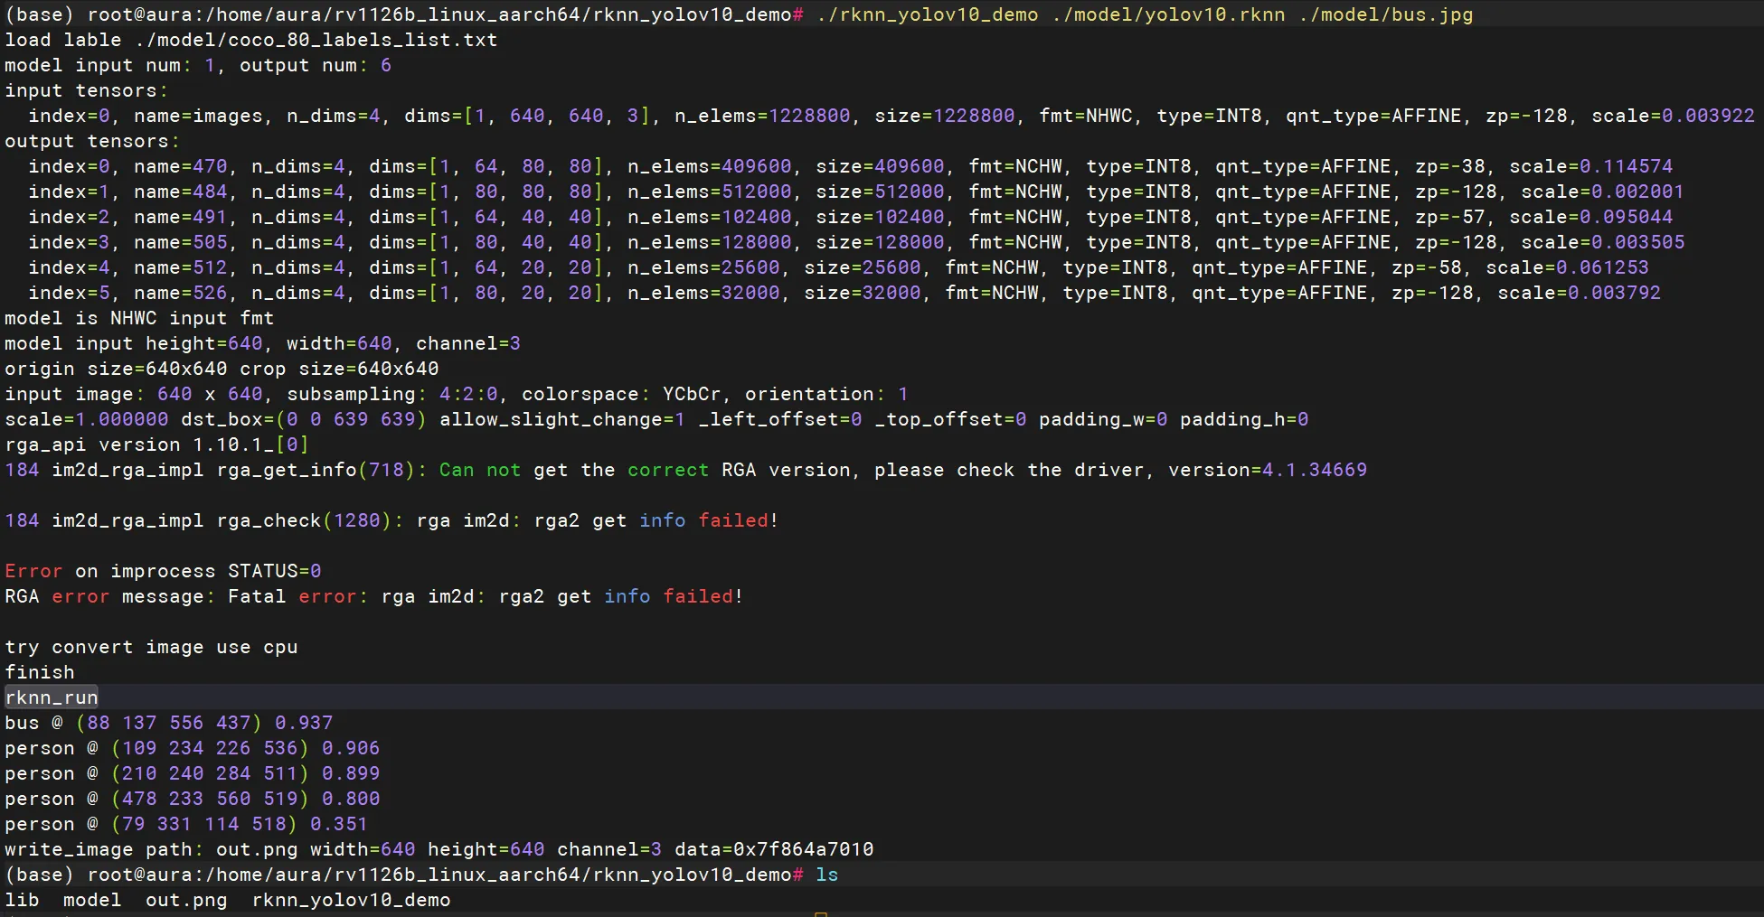The width and height of the screenshot is (1764, 917).
Task: Click the 'model input num: 1, output num: 6' line
Action: (x=198, y=65)
